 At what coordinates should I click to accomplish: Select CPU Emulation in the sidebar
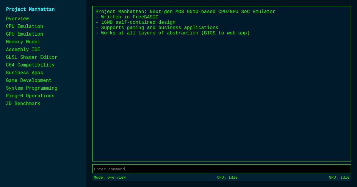coord(24,26)
